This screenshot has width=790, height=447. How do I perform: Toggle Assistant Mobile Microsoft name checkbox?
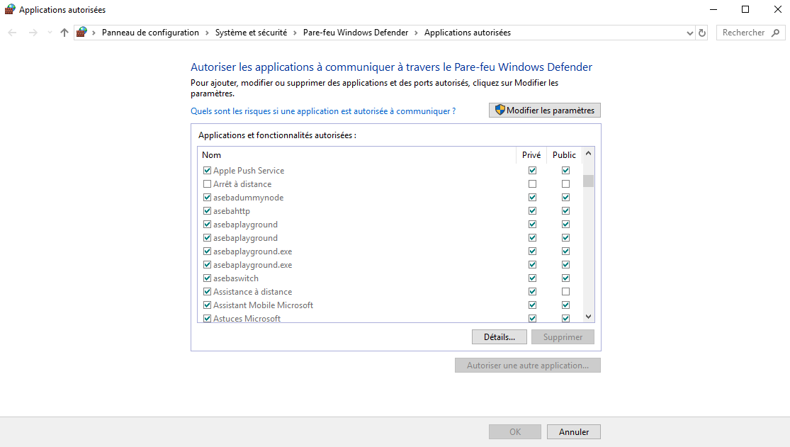(x=207, y=305)
